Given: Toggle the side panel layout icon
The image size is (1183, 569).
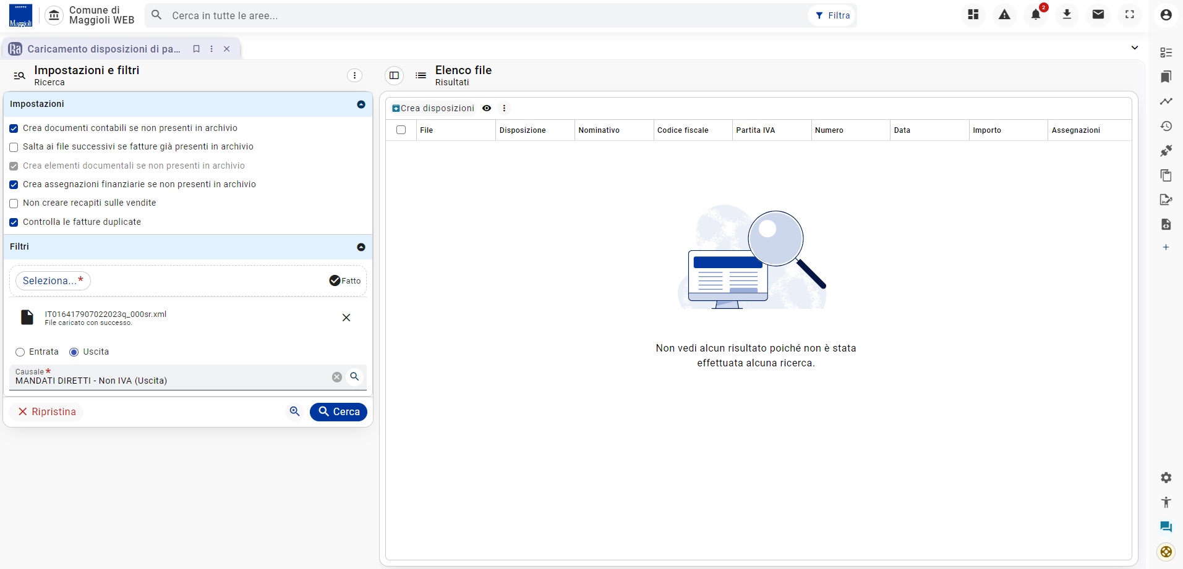Looking at the screenshot, I should [x=394, y=75].
